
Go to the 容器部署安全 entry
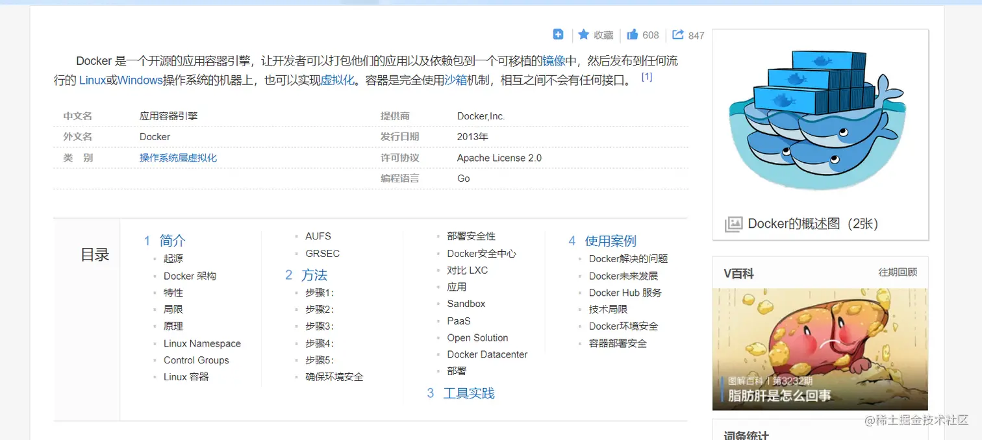tap(618, 343)
